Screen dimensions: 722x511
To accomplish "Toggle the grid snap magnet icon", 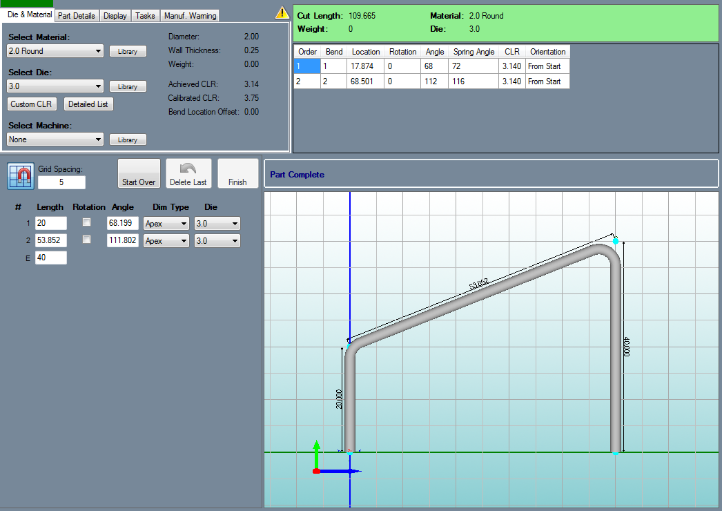I will [x=21, y=176].
